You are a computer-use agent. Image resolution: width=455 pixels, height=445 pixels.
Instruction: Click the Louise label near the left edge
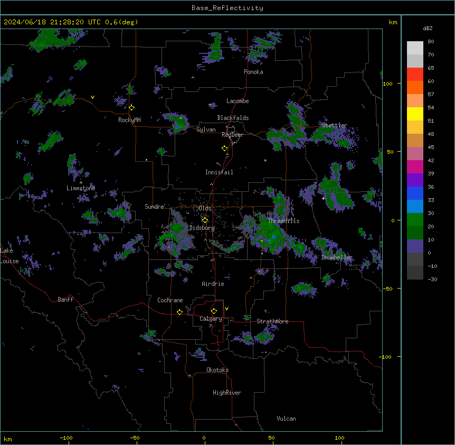point(10,261)
